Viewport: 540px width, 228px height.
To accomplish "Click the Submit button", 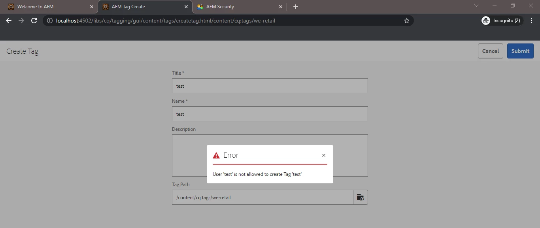I will [x=520, y=51].
